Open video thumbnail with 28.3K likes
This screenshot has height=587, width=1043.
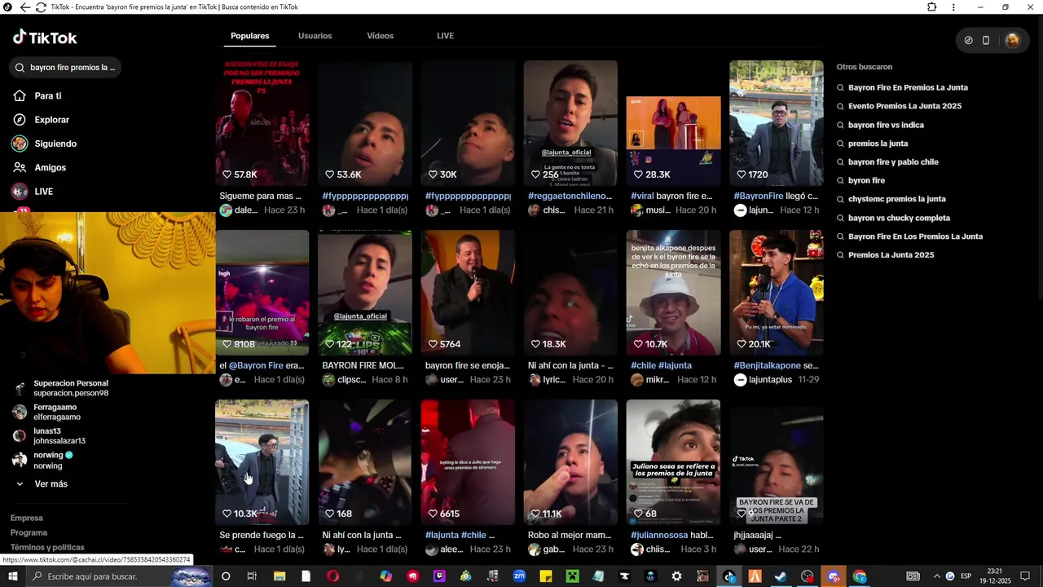[x=673, y=123]
